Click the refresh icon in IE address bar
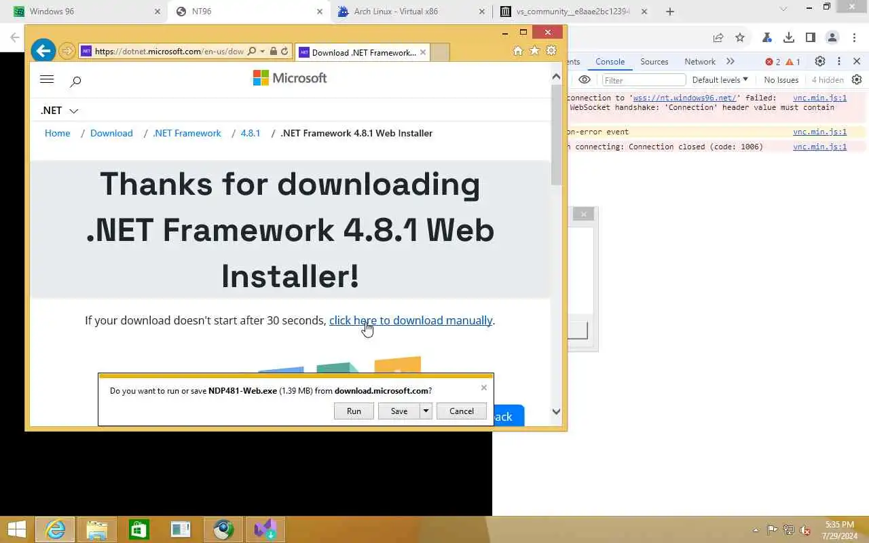This screenshot has width=869, height=543. point(285,51)
